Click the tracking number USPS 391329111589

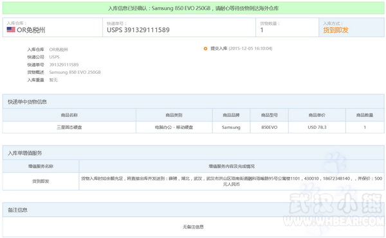(x=138, y=30)
